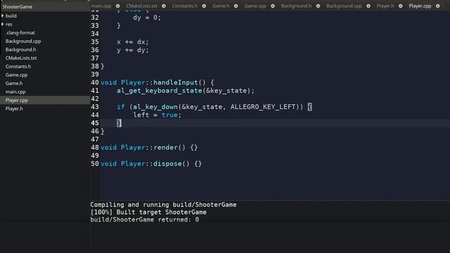Viewport: 450px width, 253px height.
Task: Open the Background.cpp tab
Action: point(344,6)
